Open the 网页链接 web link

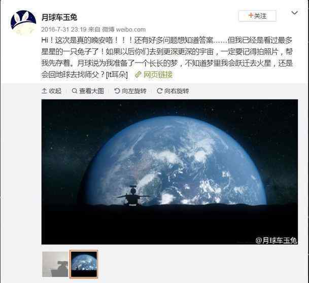coord(158,75)
